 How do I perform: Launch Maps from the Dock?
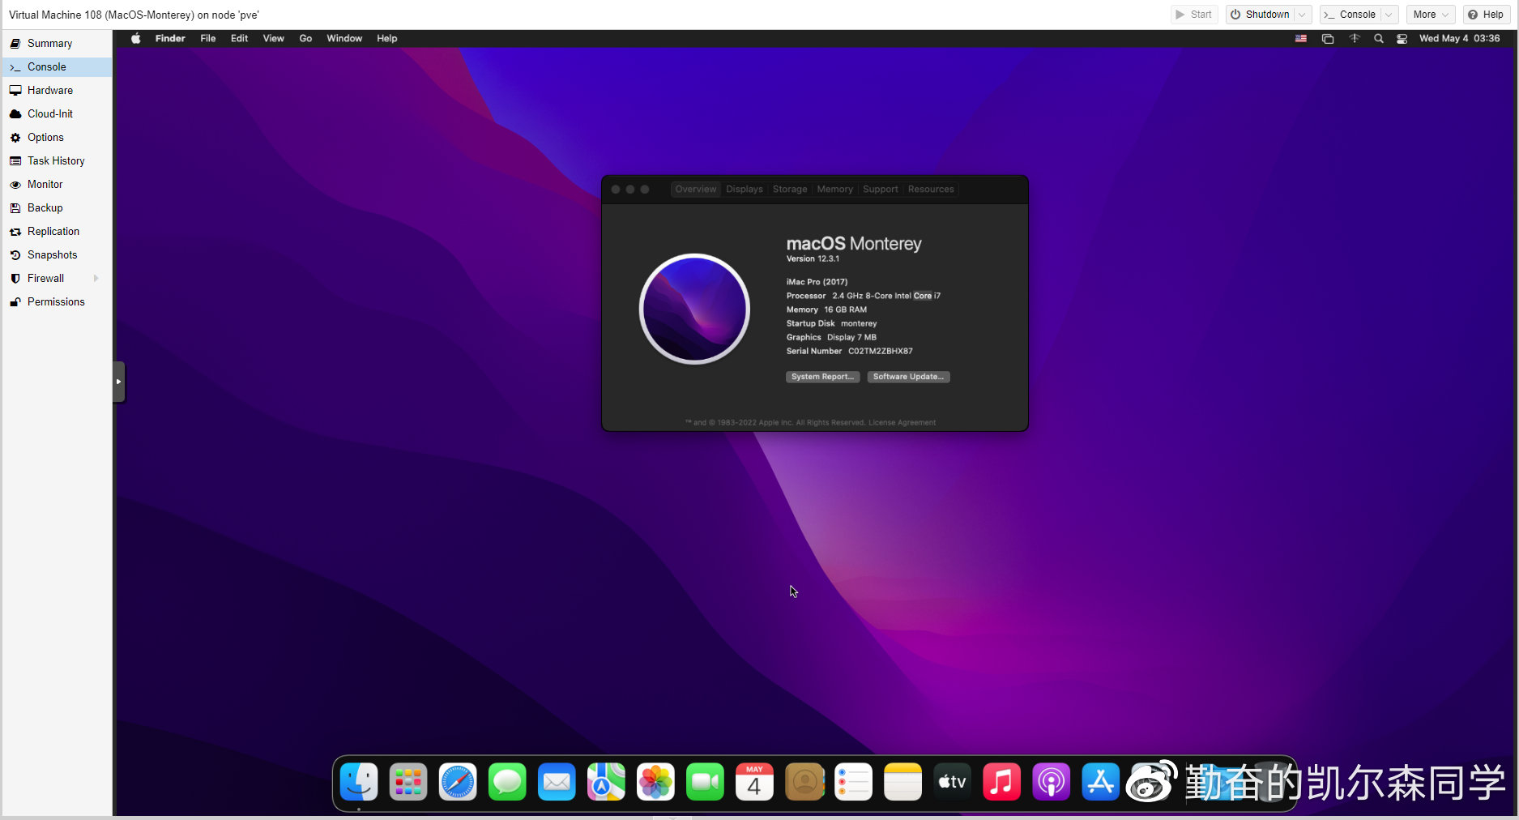click(x=606, y=783)
